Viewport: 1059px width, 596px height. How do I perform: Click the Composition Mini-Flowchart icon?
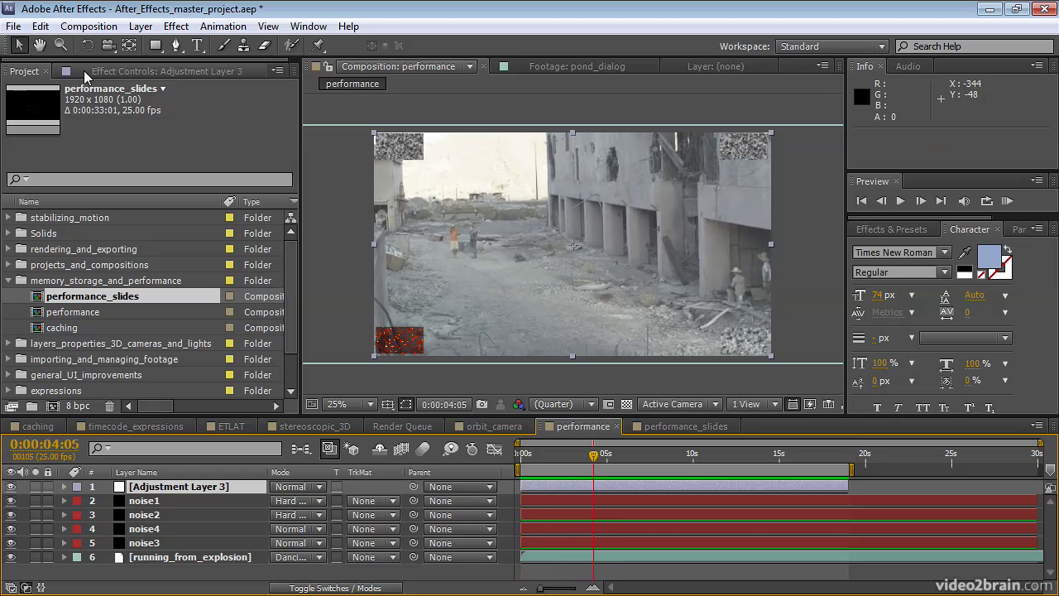point(301,449)
